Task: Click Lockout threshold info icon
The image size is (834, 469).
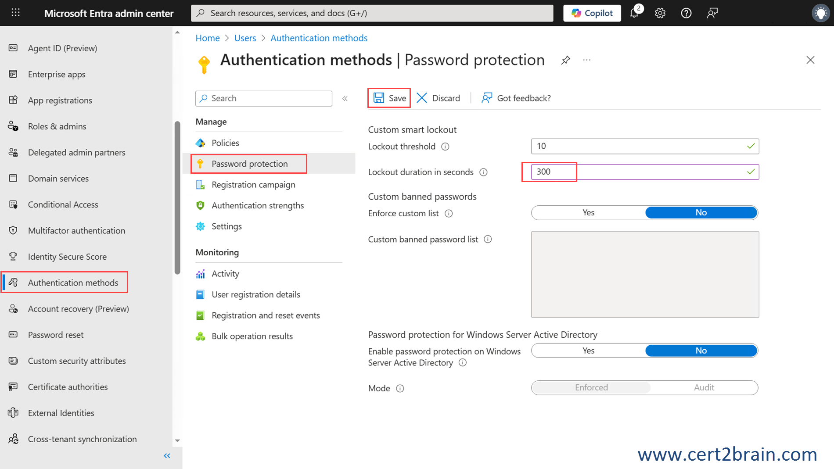Action: (445, 147)
